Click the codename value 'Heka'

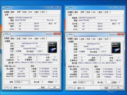[x=22, y=46]
